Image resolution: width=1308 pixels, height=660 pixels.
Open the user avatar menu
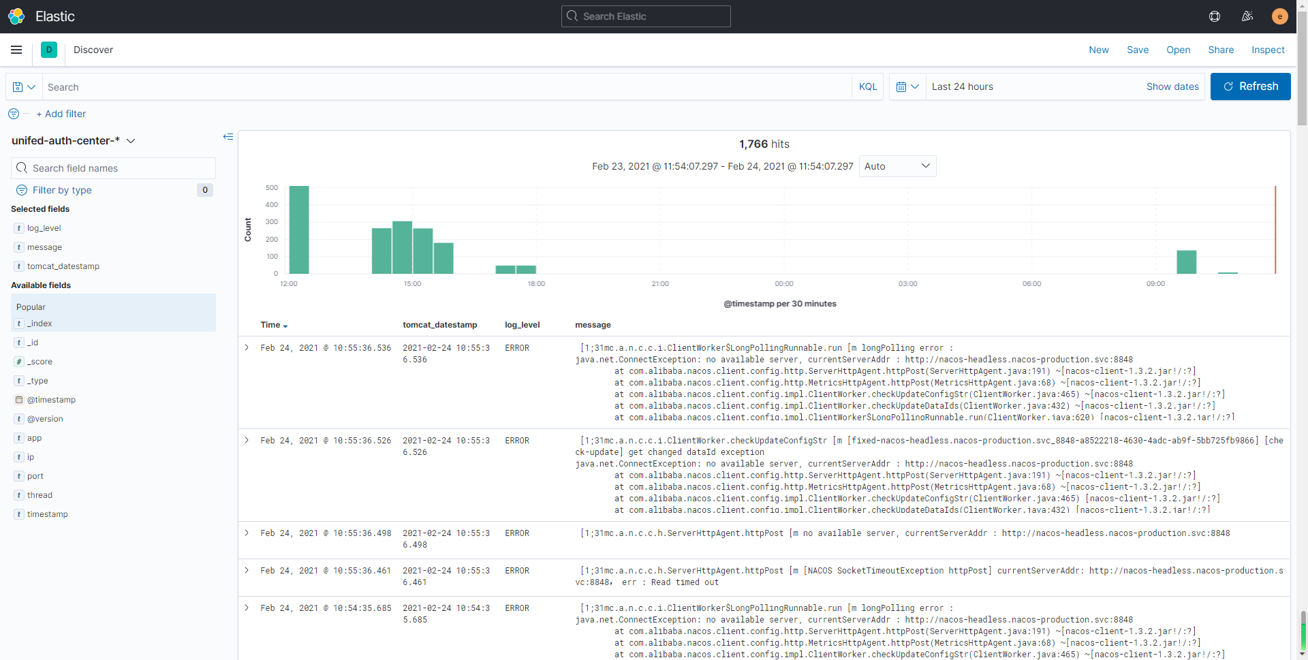[1280, 16]
